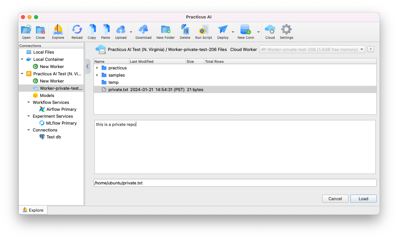Open Run Script from the toolbar
The height and width of the screenshot is (239, 398).
tap(203, 30)
